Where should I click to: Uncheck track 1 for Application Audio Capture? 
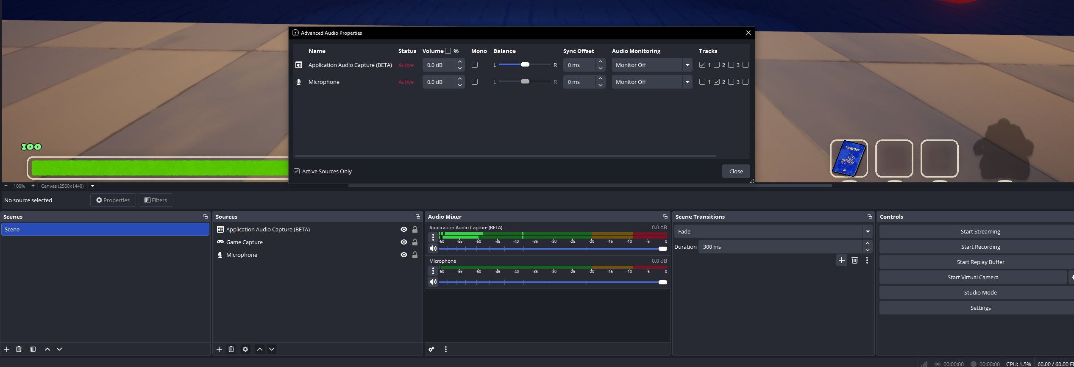point(702,65)
